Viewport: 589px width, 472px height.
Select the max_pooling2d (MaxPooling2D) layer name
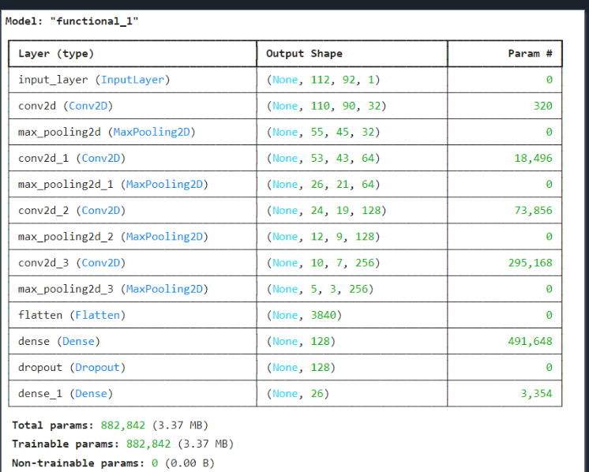tap(107, 132)
